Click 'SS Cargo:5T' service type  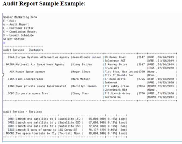68,130
